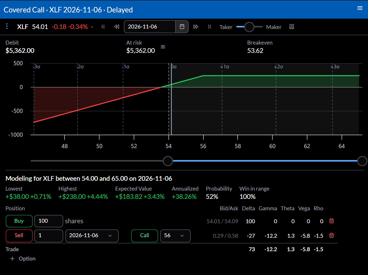Click Expected Value +$183.82 +3.43%
The height and width of the screenshot is (275, 368).
(140, 197)
